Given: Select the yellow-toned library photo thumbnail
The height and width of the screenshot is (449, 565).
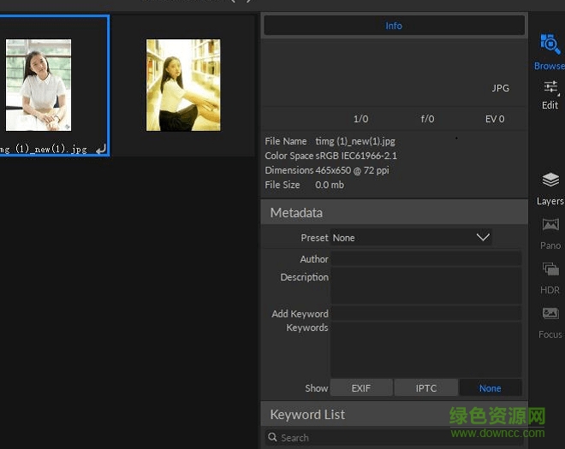Looking at the screenshot, I should tap(183, 85).
